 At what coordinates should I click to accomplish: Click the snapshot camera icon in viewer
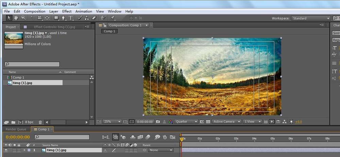point(158,121)
